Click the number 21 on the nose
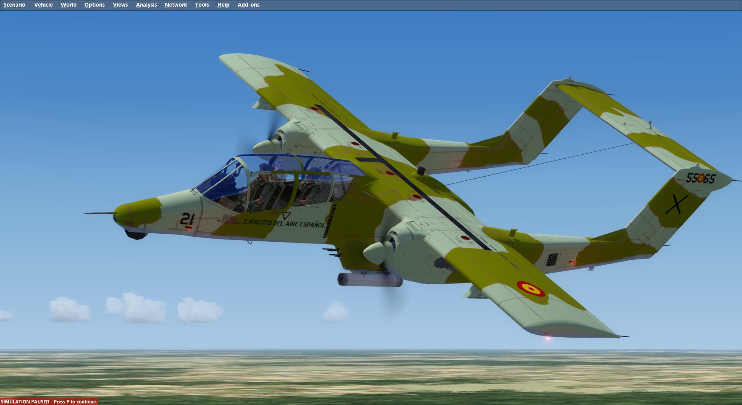The image size is (742, 405). (x=187, y=219)
